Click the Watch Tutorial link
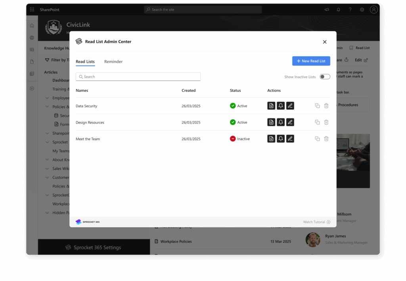 coord(317,222)
